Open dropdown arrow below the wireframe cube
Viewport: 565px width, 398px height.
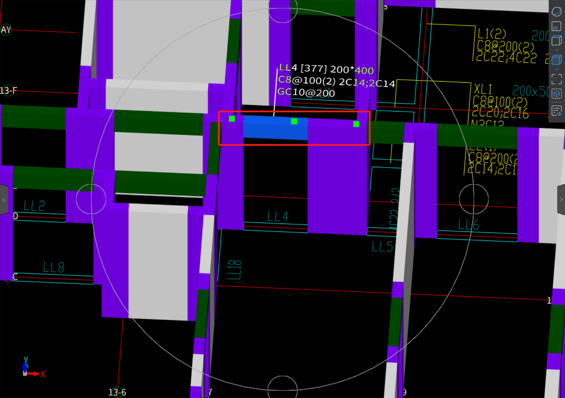pos(557,50)
